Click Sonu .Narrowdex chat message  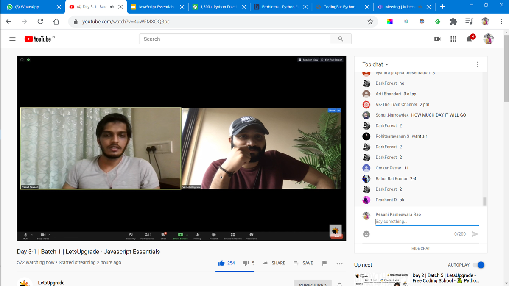(x=421, y=115)
